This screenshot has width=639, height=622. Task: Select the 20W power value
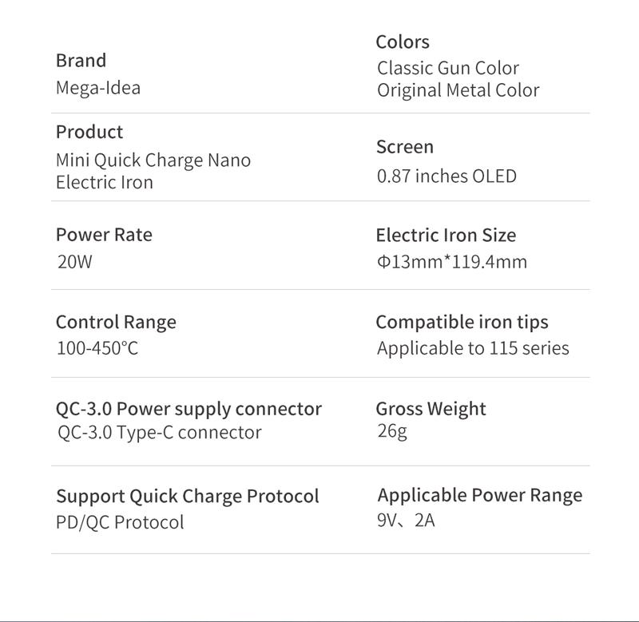[x=75, y=262]
